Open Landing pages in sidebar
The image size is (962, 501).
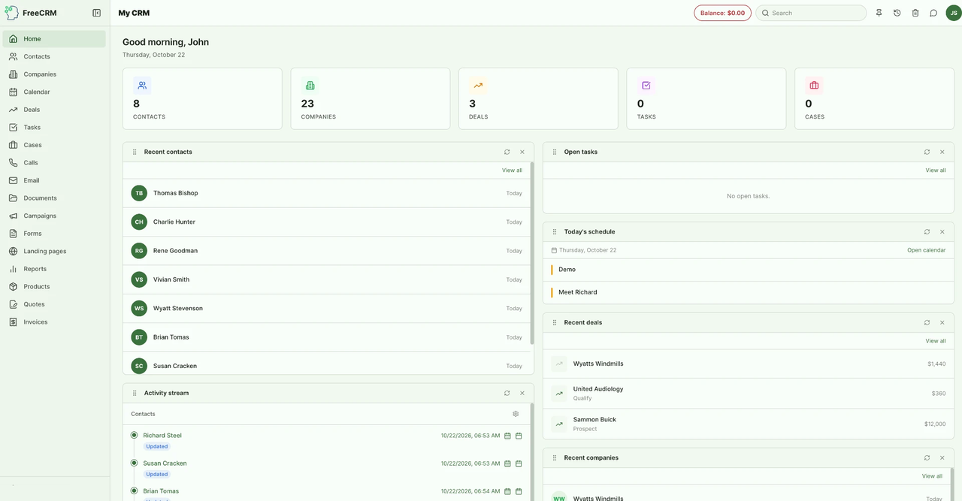[x=54, y=251]
